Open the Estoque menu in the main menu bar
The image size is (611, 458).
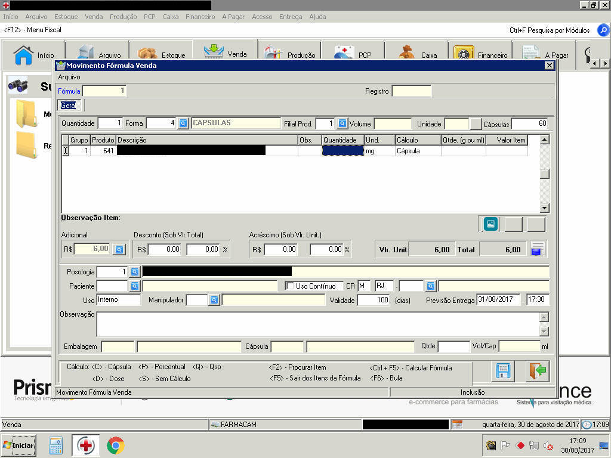point(66,17)
